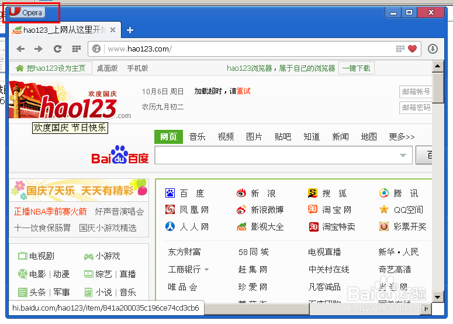Open 国庆小游戏精选 link
Viewport: 453px width, 324px height.
point(108,228)
